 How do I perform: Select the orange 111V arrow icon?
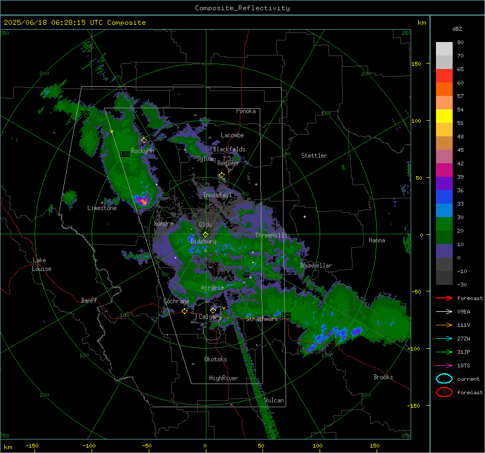pyautogui.click(x=444, y=325)
